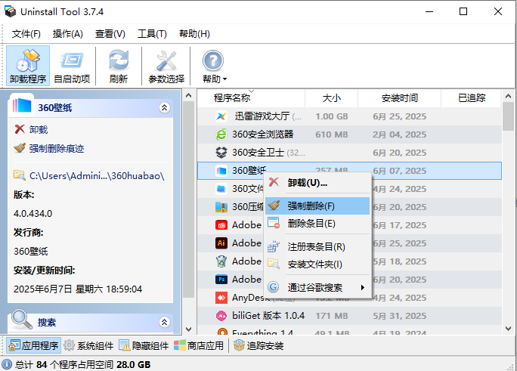This screenshot has width=517, height=371.
Task: Choose 强制删除(F) in the context menu
Action: [x=317, y=206]
